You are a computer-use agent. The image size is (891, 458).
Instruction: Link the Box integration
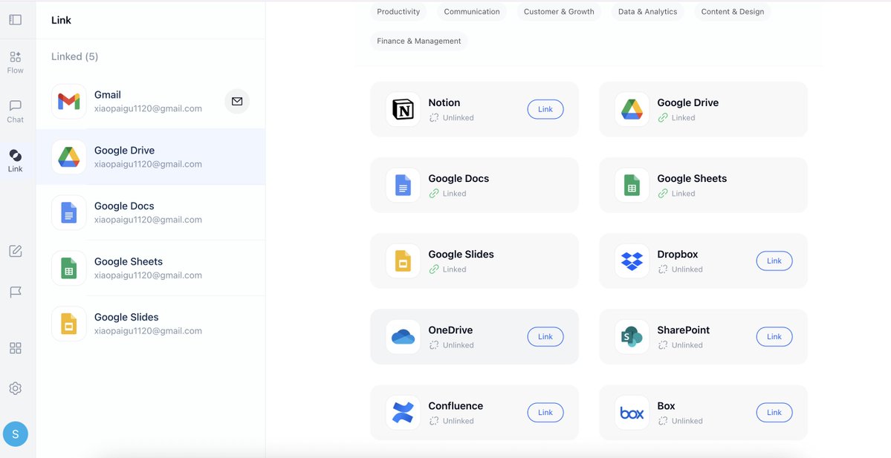(x=774, y=413)
